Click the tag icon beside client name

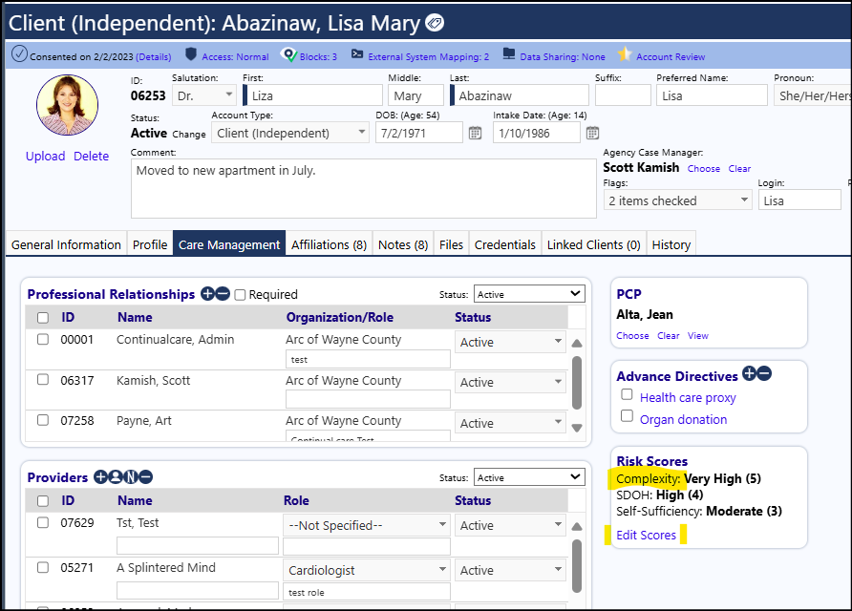[435, 23]
